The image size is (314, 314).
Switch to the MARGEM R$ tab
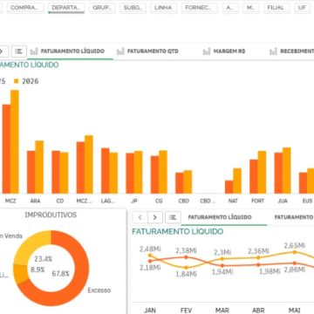coord(229,51)
